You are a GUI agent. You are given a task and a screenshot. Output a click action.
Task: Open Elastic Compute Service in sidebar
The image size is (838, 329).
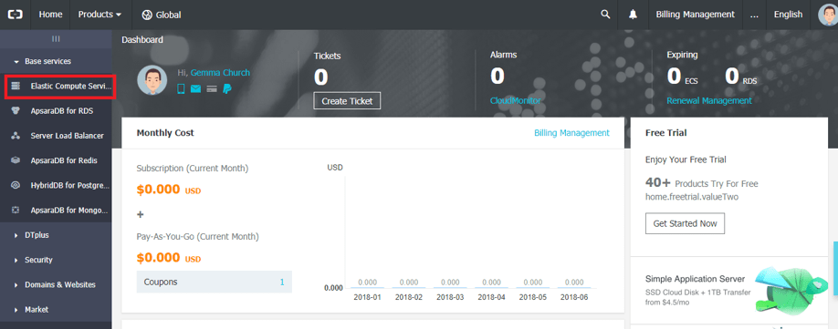pyautogui.click(x=60, y=87)
